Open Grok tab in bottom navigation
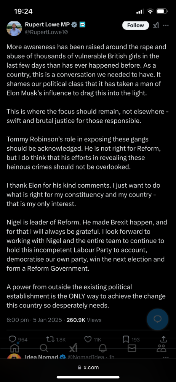This screenshot has width=176, height=382. pyautogui.click(x=73, y=349)
